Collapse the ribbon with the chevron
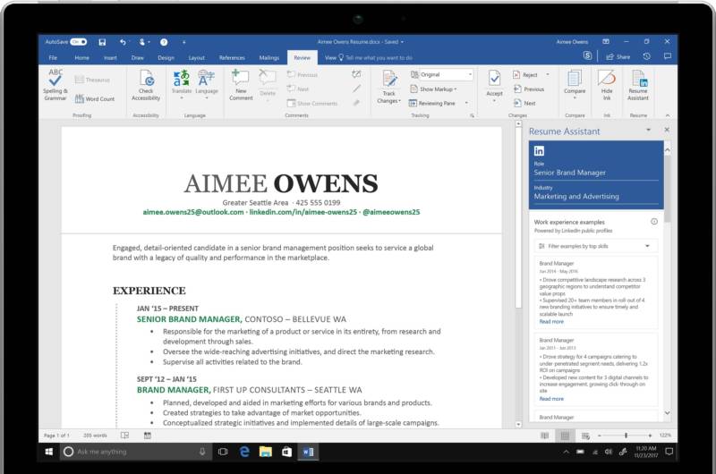The width and height of the screenshot is (716, 474). (x=667, y=115)
